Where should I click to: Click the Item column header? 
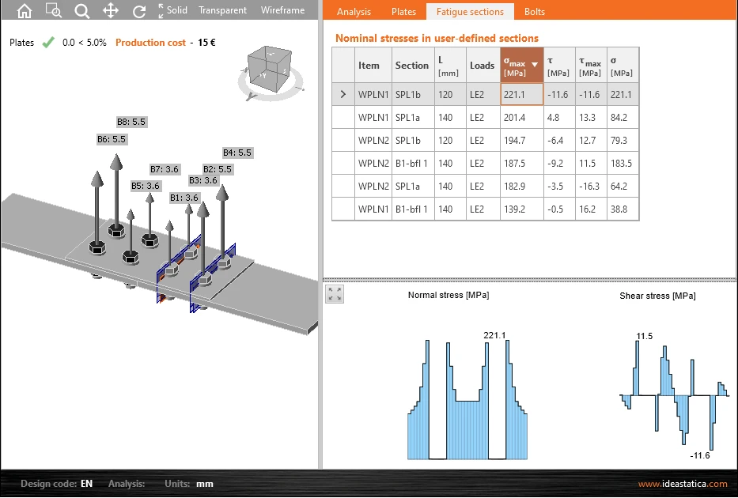[x=373, y=66]
